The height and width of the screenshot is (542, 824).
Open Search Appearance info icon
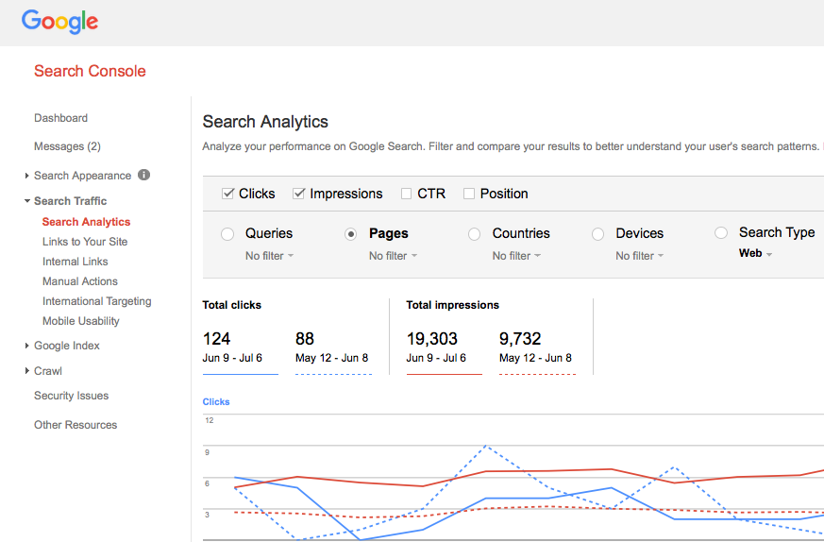144,175
